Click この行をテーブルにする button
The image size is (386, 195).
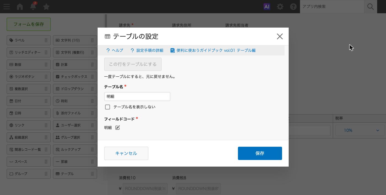(133, 64)
